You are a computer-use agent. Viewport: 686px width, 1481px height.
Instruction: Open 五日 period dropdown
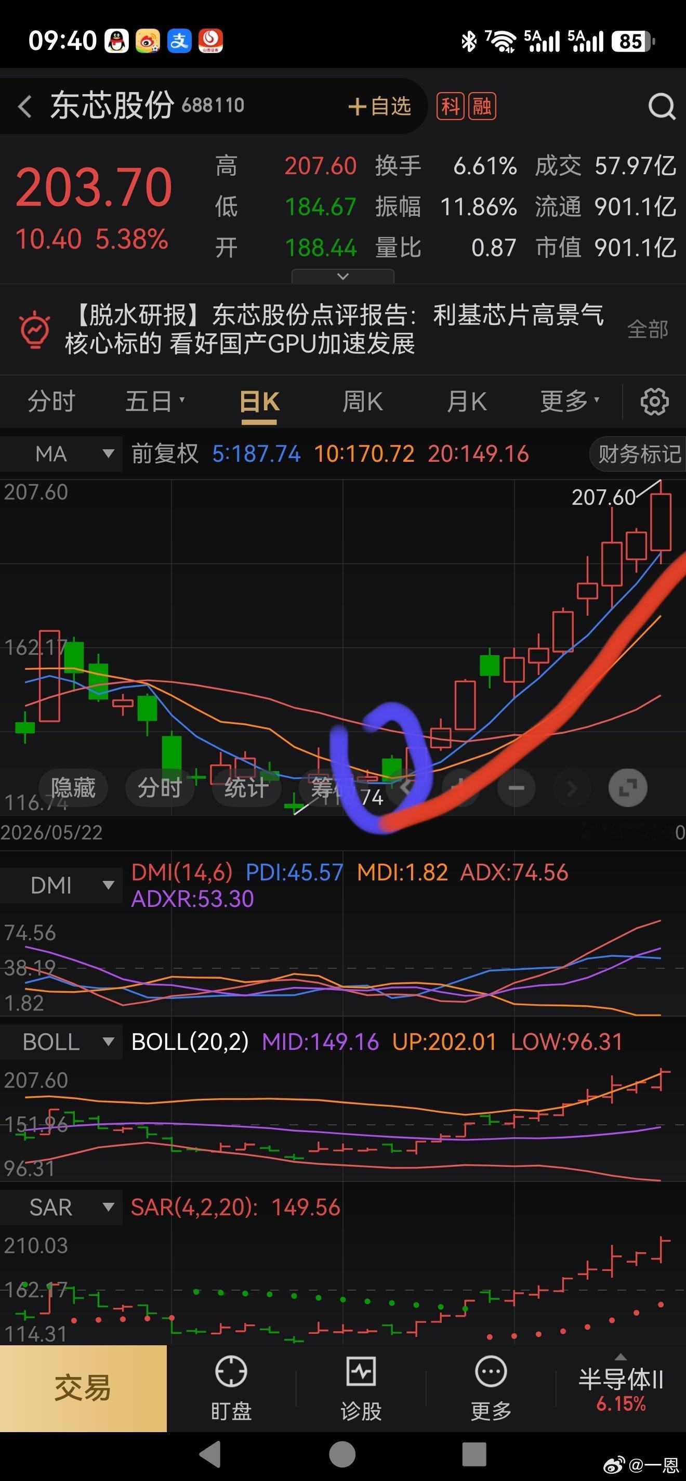click(155, 401)
